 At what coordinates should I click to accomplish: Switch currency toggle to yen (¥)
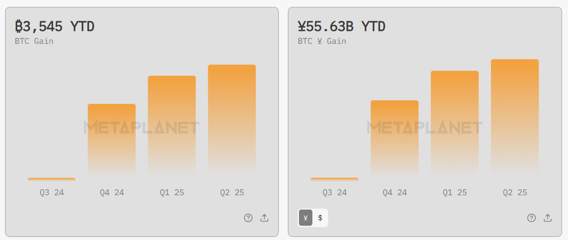(x=305, y=218)
